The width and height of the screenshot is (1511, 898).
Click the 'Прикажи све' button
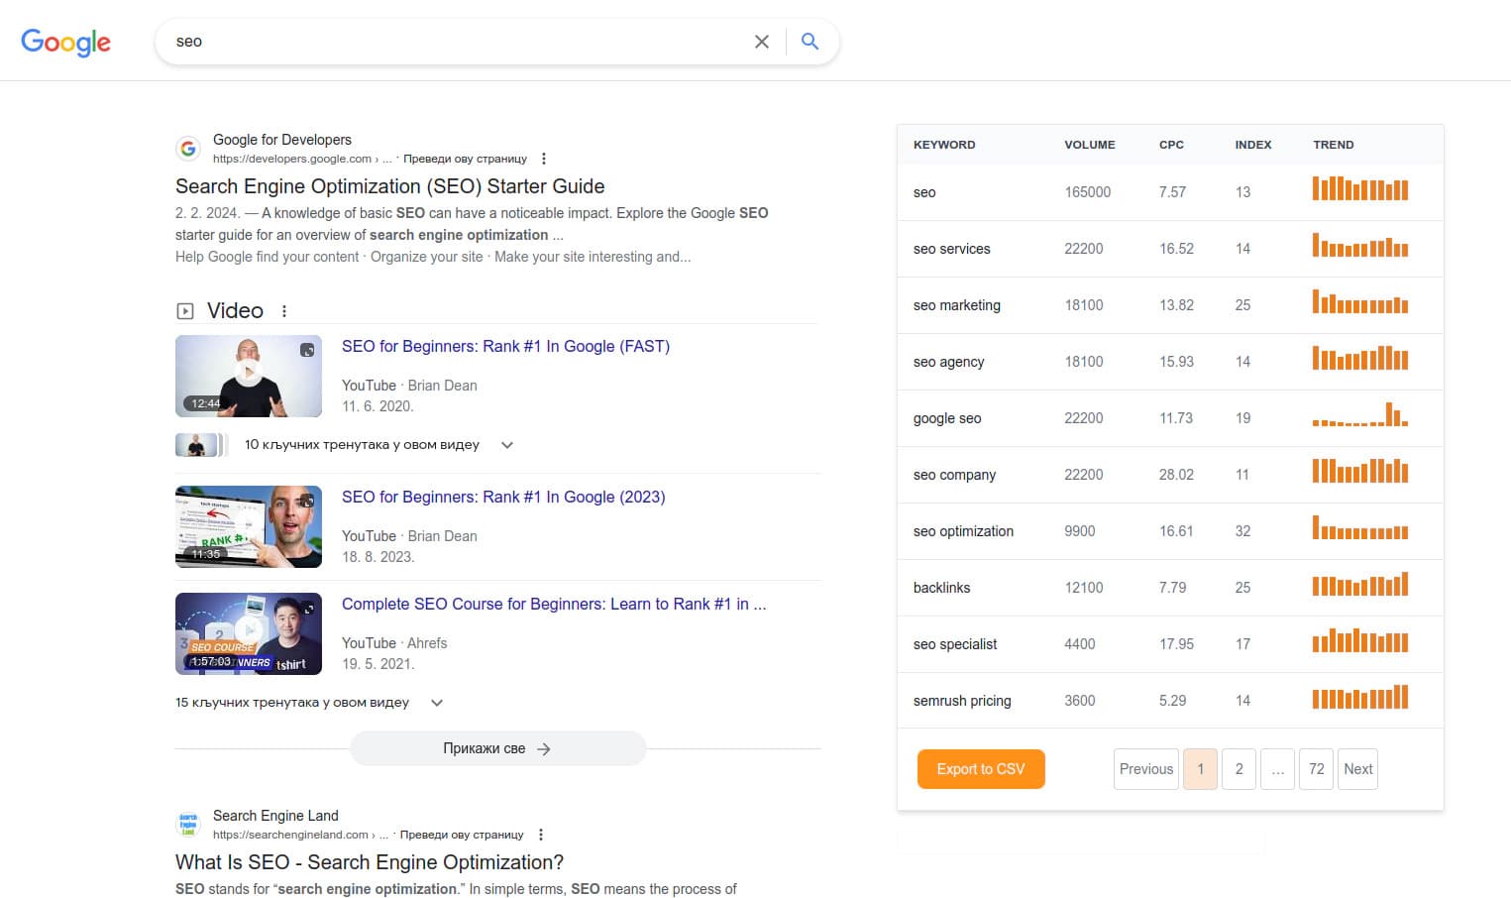point(497,748)
